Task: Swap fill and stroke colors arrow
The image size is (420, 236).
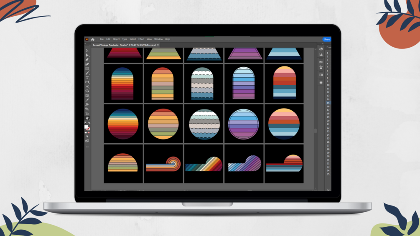Action: tap(89, 123)
